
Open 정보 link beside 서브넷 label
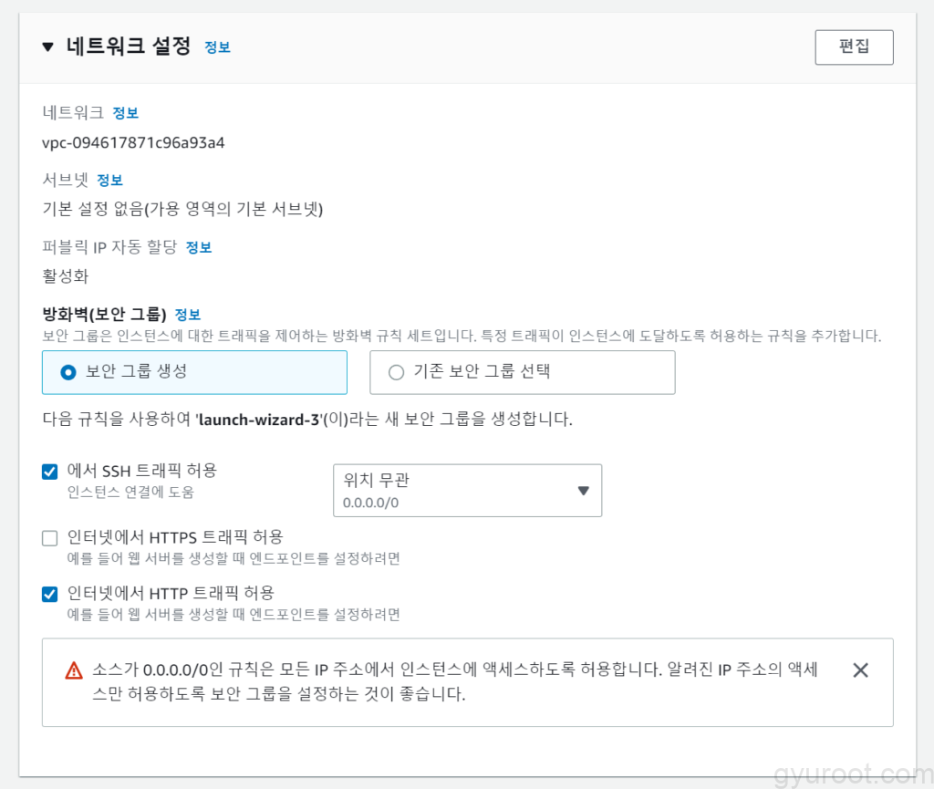pyautogui.click(x=109, y=180)
